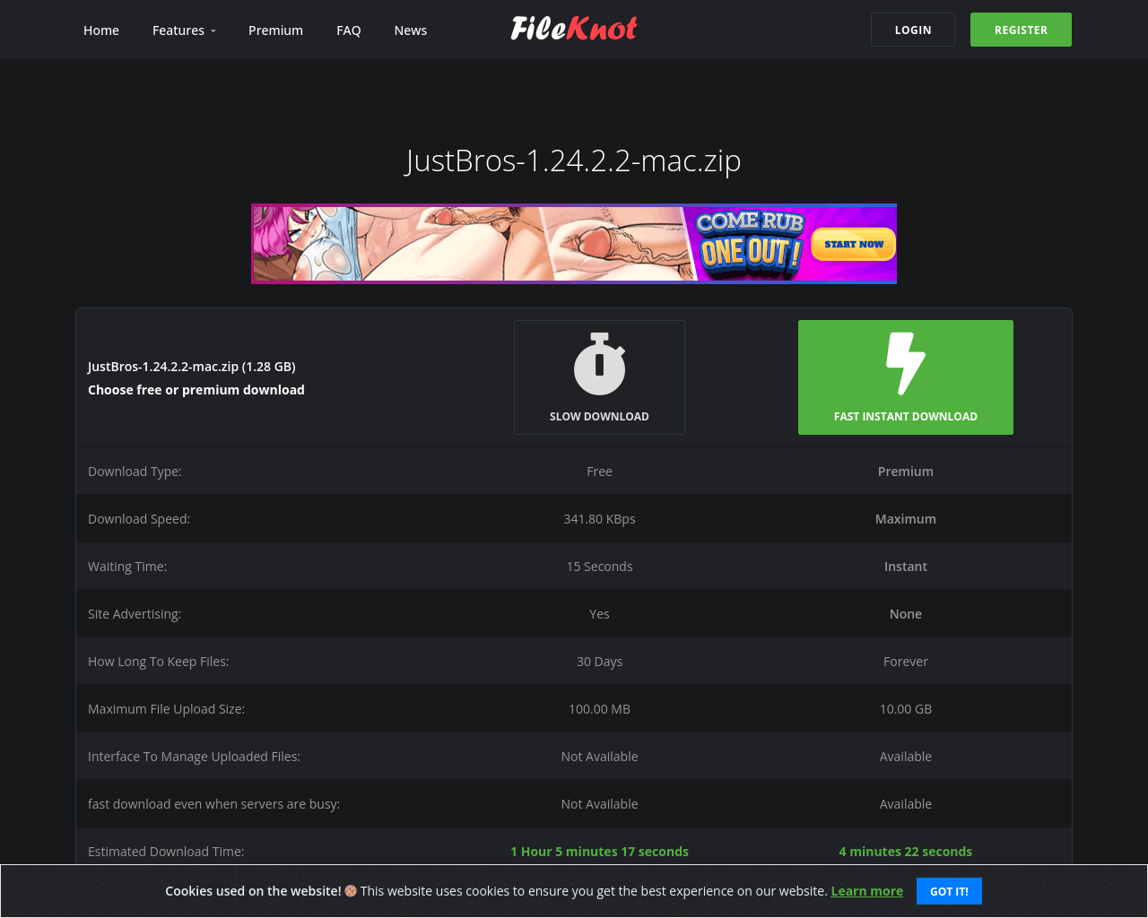Click the '30 Days' value
This screenshot has height=918, width=1148.
[599, 662]
